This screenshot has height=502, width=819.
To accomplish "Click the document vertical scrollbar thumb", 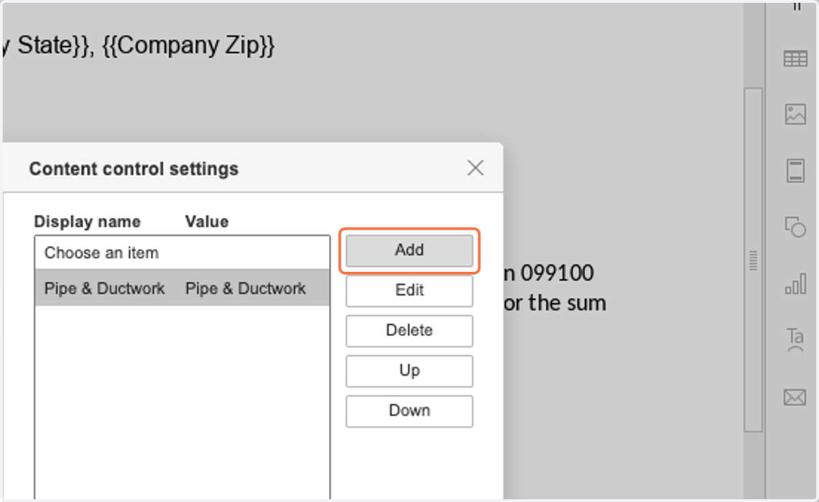I will coord(753,260).
